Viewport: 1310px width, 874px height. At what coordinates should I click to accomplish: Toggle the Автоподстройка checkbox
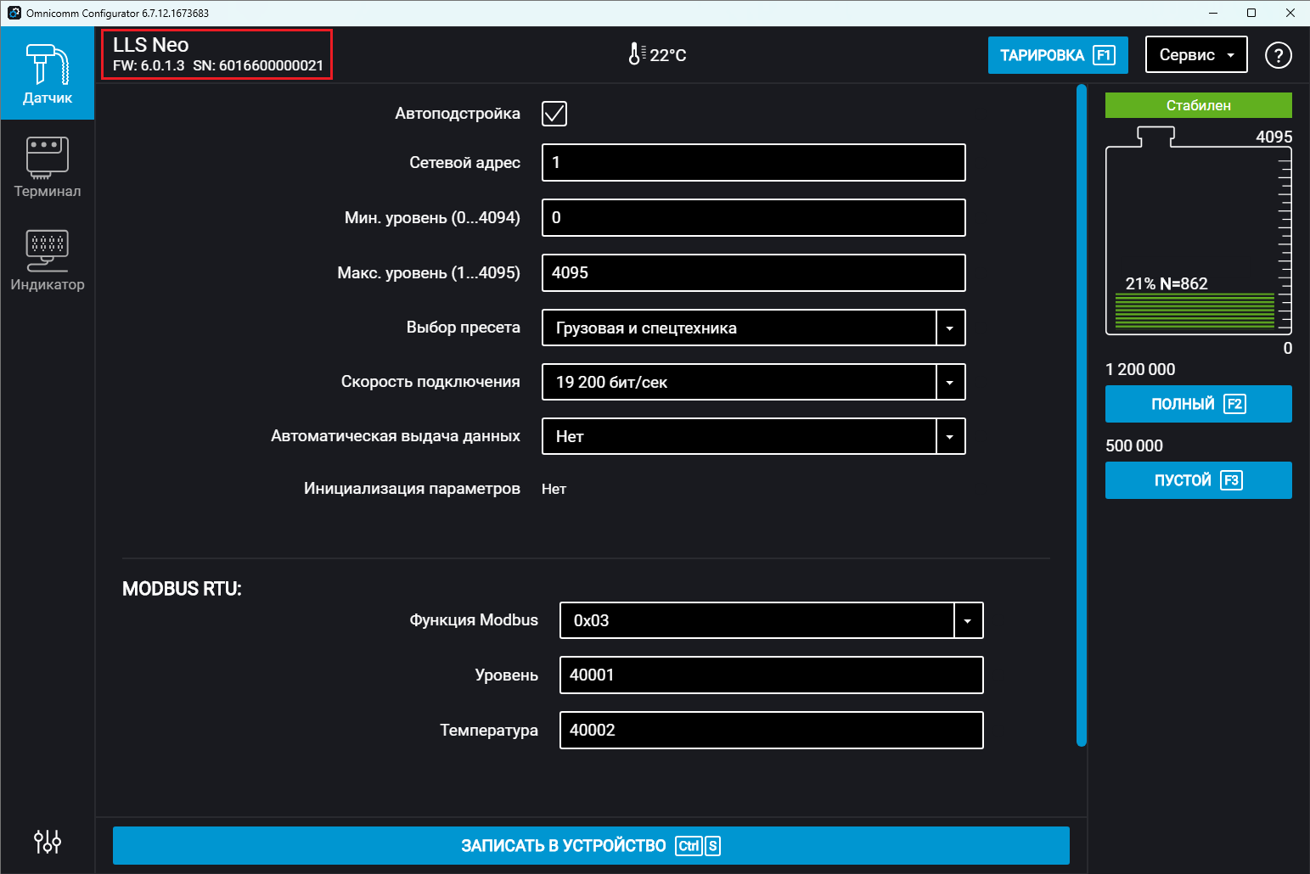point(554,114)
